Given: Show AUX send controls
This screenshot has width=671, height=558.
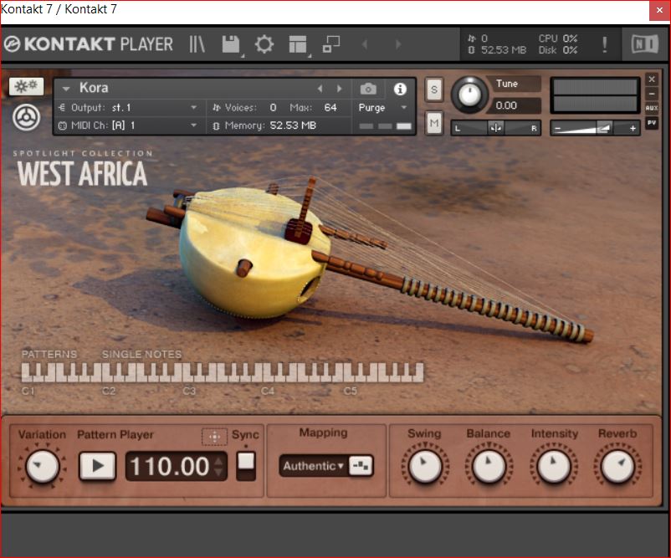Looking at the screenshot, I should click(x=652, y=108).
